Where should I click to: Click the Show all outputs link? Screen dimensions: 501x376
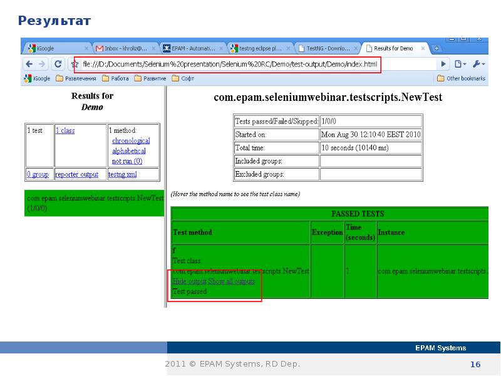(232, 282)
